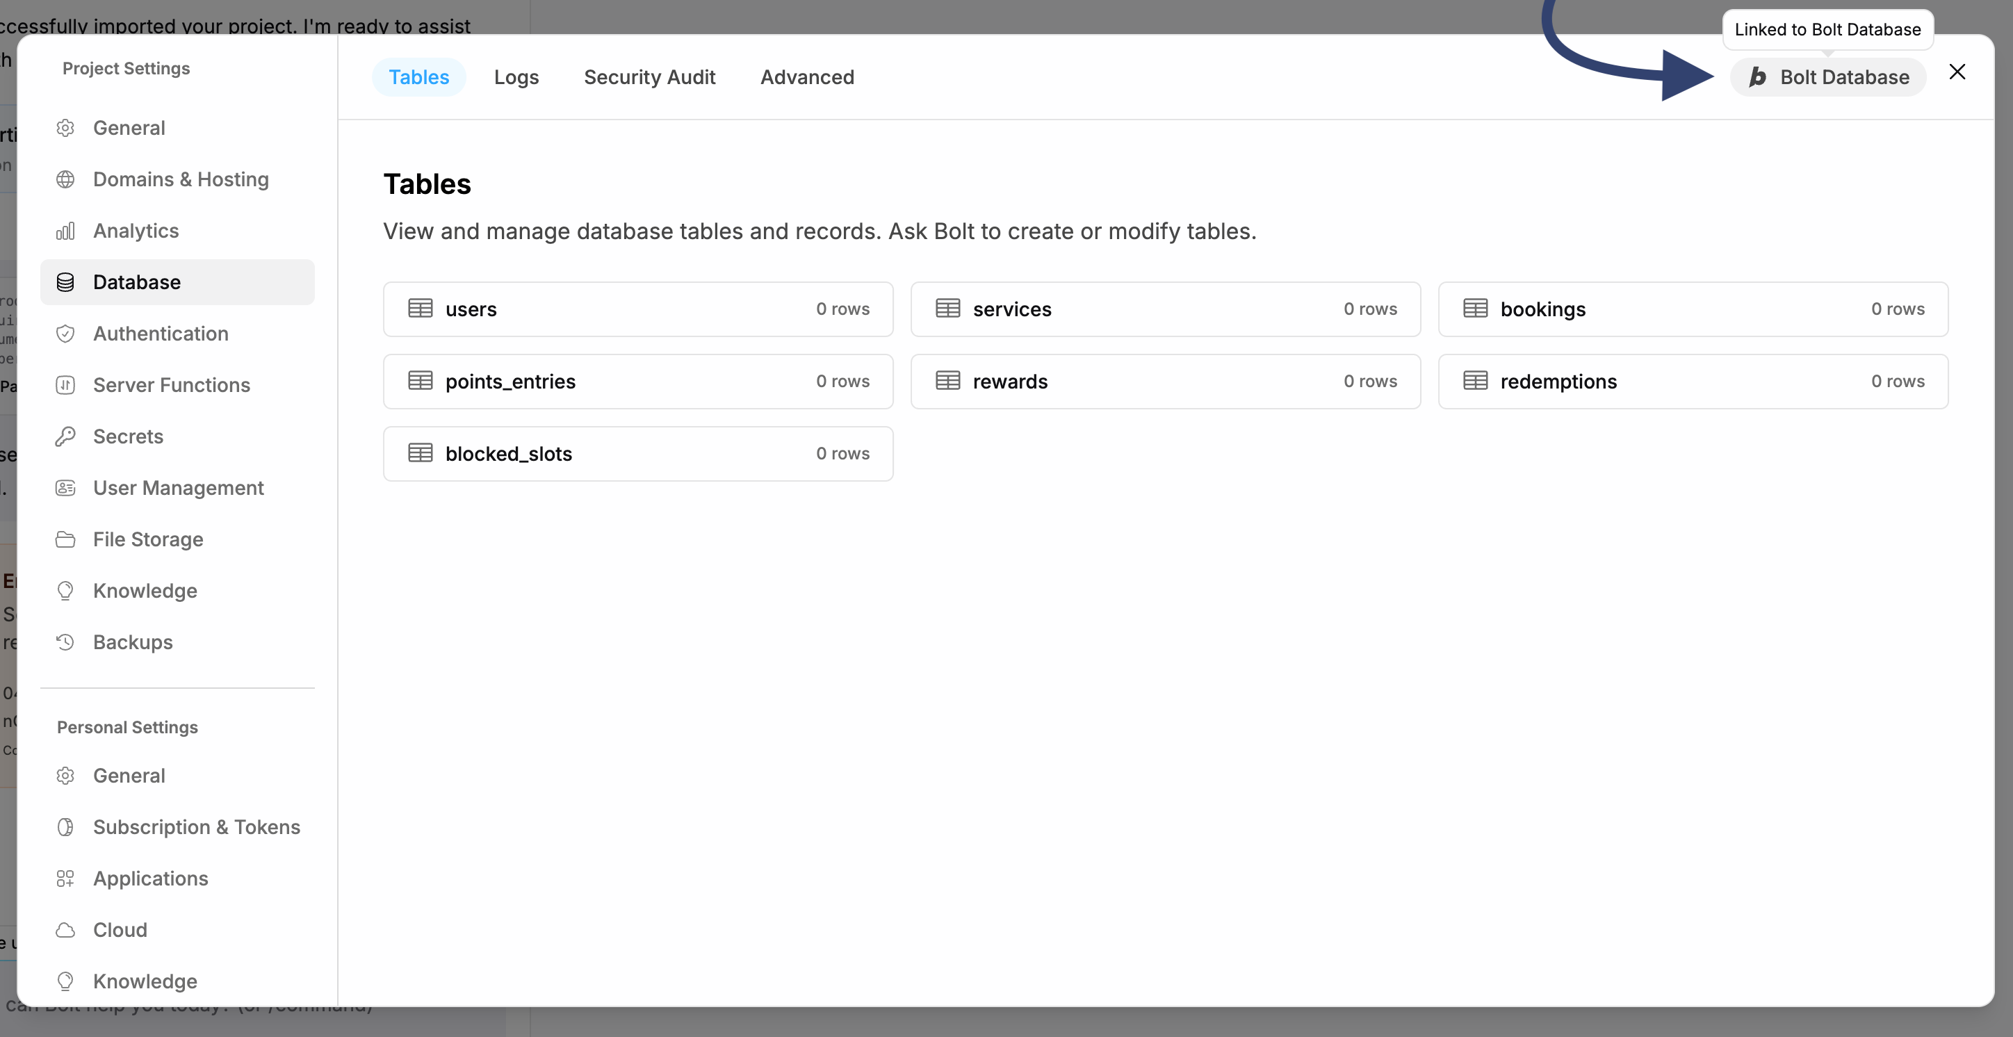This screenshot has width=2013, height=1037.
Task: Select the Cloud icon under Personal Settings
Action: point(65,929)
